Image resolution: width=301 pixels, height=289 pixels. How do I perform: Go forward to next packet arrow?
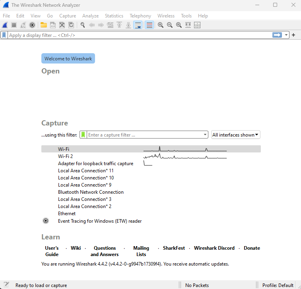pyautogui.click(x=101, y=25)
